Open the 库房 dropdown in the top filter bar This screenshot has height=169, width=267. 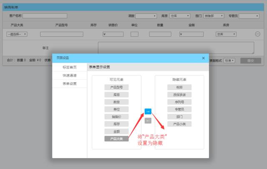pos(180,16)
